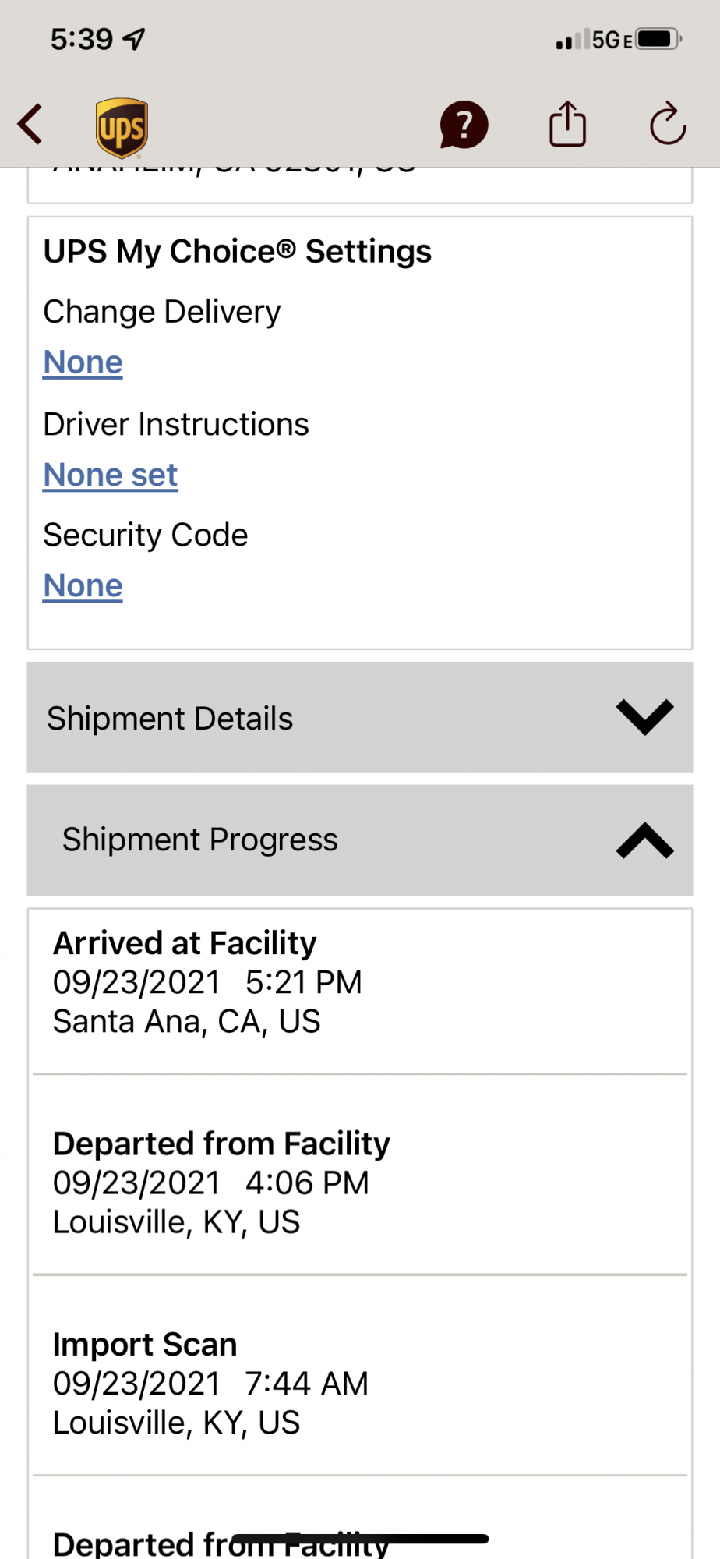Refresh the page with reload icon
This screenshot has width=720, height=1559.
click(x=668, y=124)
